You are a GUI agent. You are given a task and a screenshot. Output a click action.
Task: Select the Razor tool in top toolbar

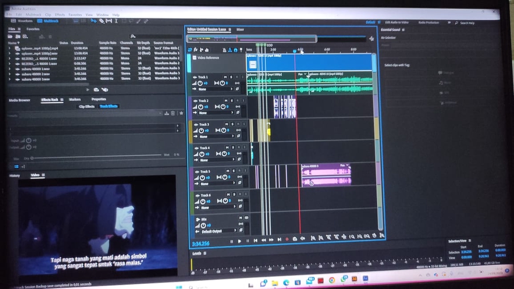coord(101,21)
